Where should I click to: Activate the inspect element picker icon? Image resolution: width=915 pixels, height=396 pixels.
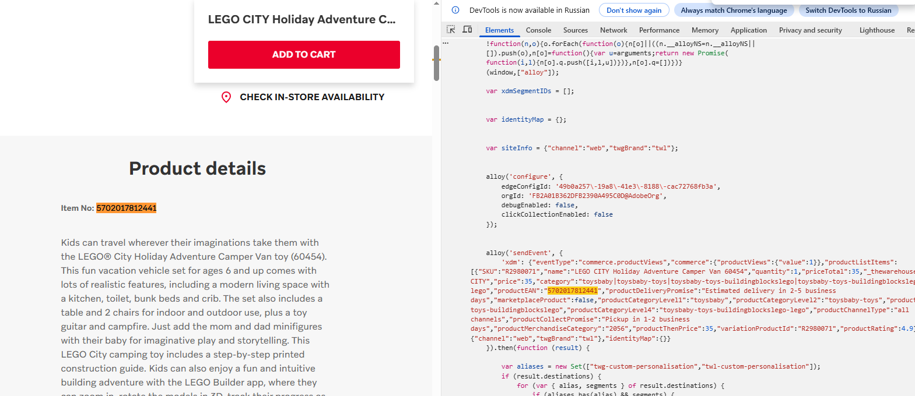coord(451,30)
